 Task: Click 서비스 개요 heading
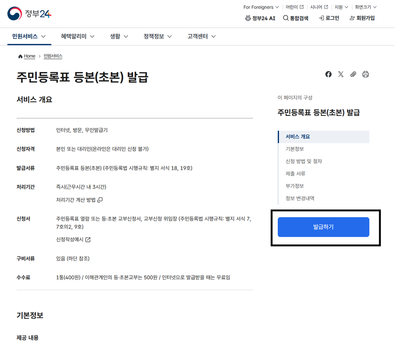pyautogui.click(x=34, y=100)
